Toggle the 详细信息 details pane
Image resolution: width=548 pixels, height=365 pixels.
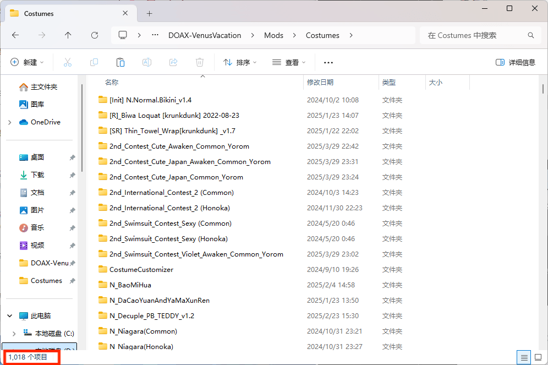(x=515, y=62)
